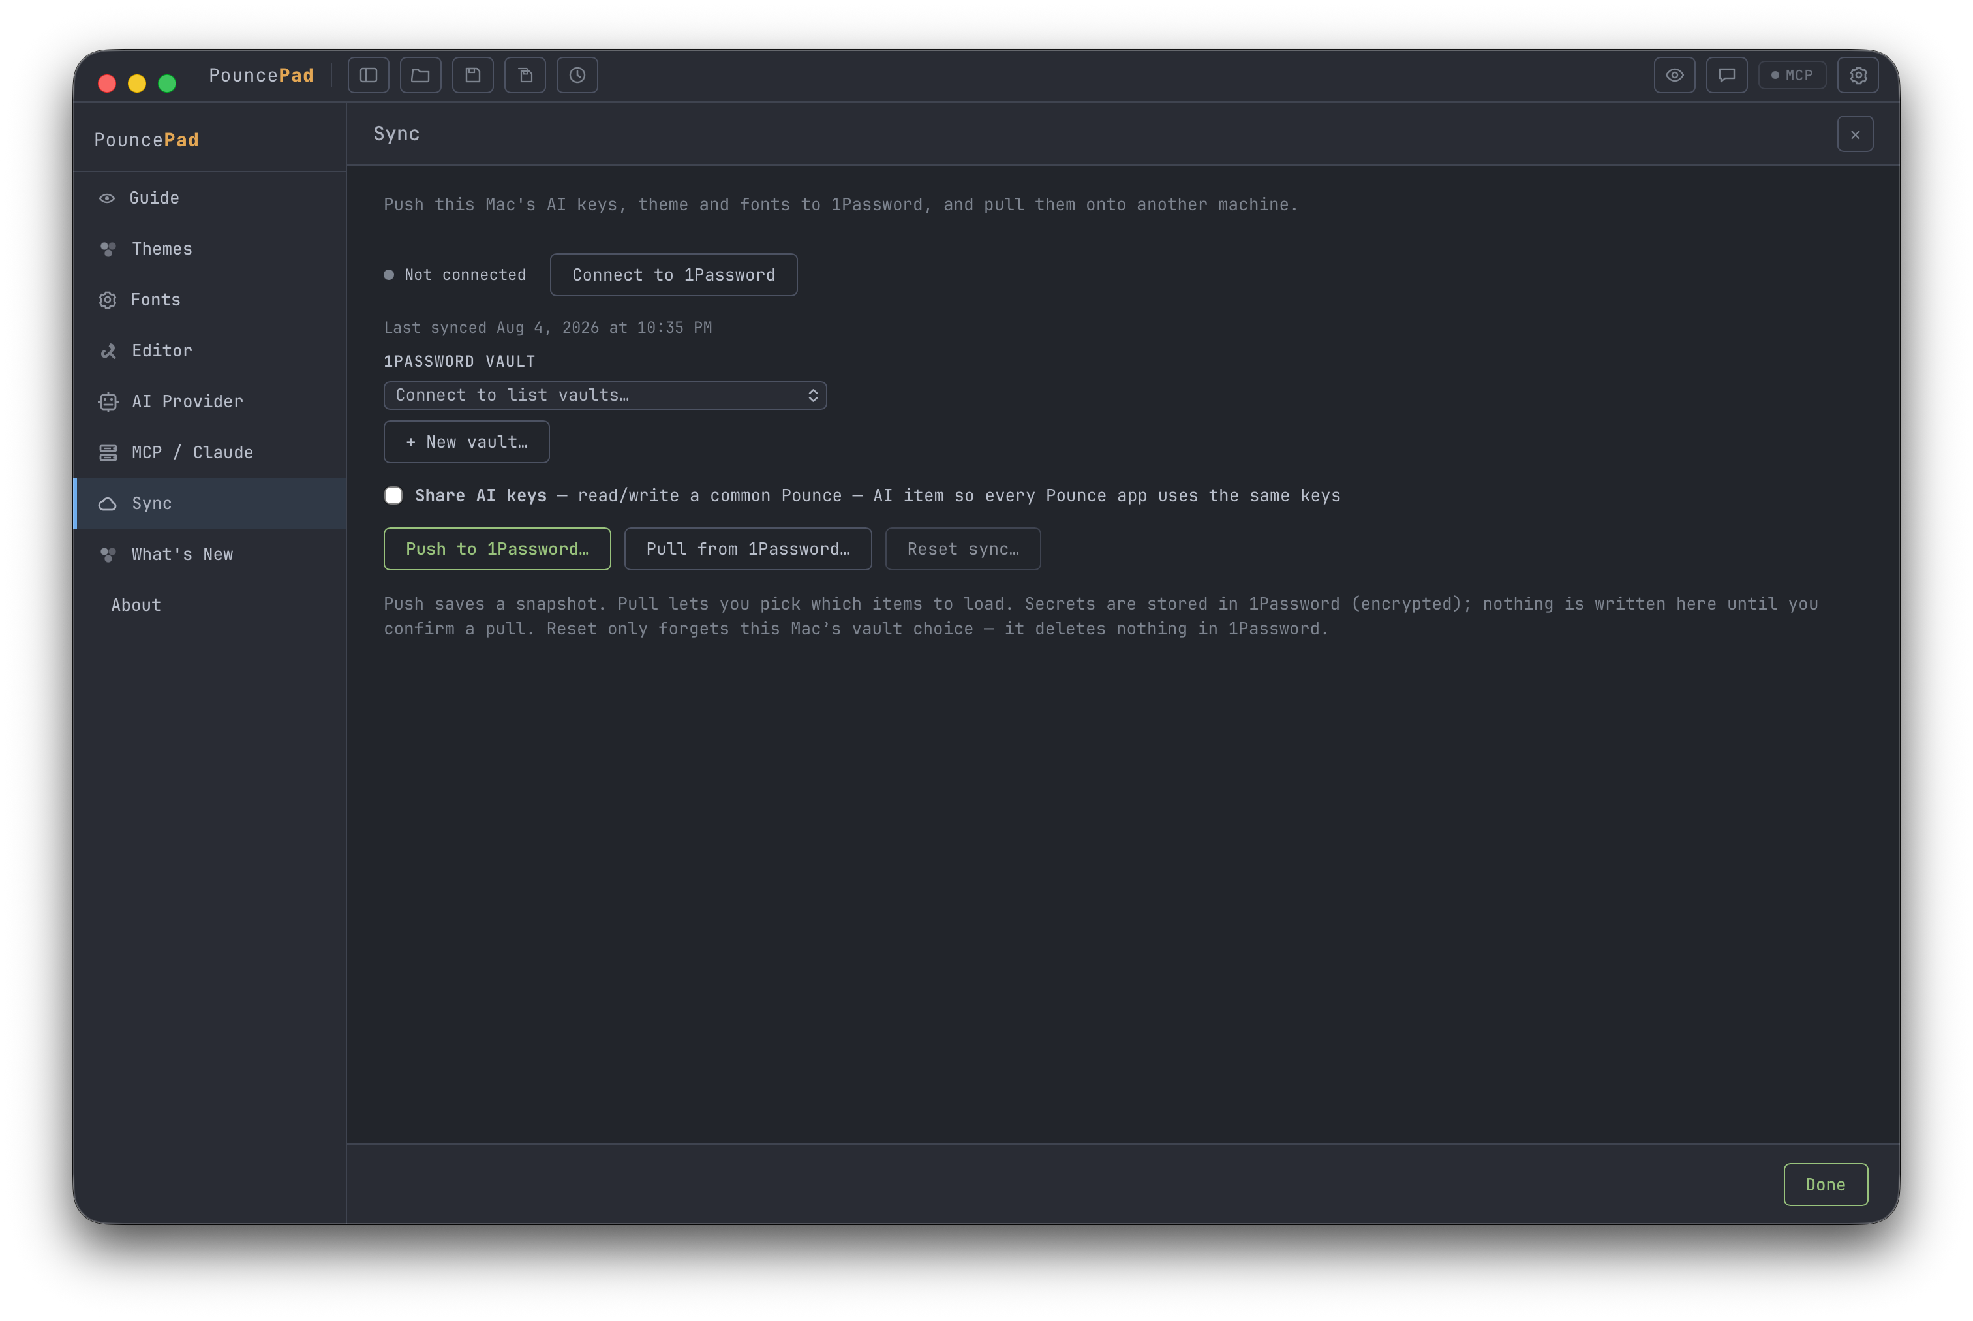Screen dimensions: 1973x1321
Task: Open the chat speech-bubble icon
Action: (1726, 75)
